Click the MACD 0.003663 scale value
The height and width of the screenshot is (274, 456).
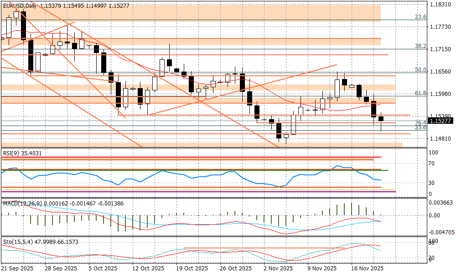click(440, 204)
